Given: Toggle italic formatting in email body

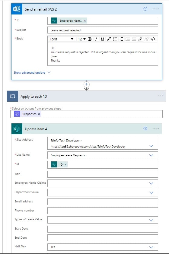Looking at the screenshot, I should point(96,39).
